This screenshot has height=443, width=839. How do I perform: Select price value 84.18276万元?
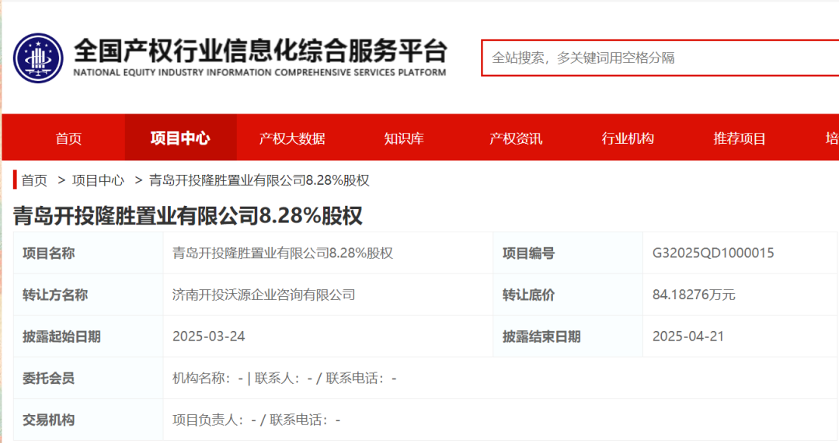(694, 295)
